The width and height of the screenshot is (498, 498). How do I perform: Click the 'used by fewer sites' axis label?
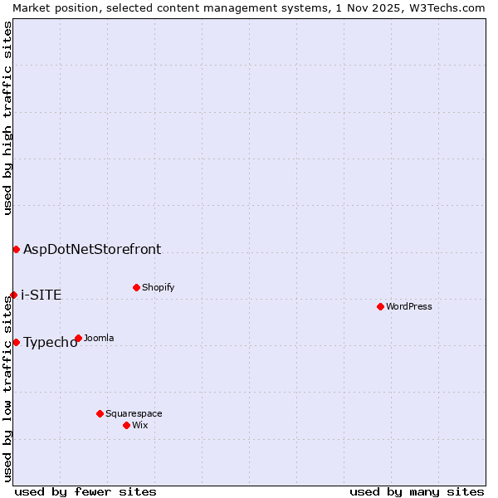tap(85, 491)
